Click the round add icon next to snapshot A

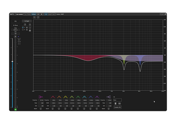tap(30, 28)
